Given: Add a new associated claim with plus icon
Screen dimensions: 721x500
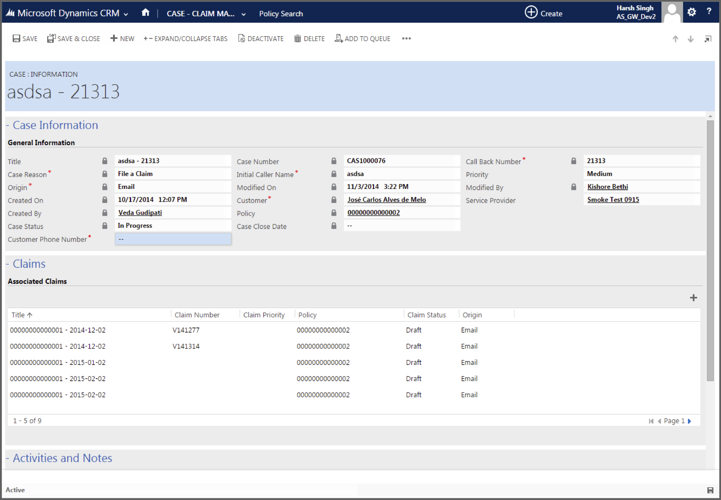Looking at the screenshot, I should (x=693, y=298).
